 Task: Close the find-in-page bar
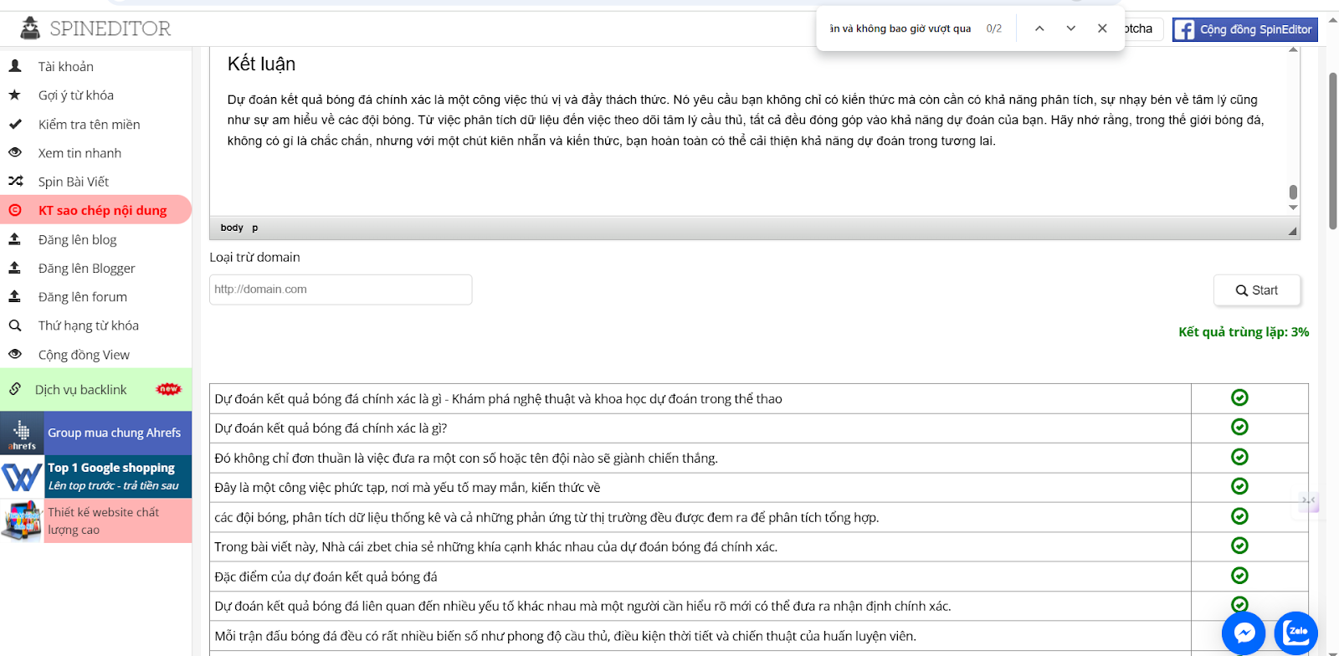coord(1102,28)
